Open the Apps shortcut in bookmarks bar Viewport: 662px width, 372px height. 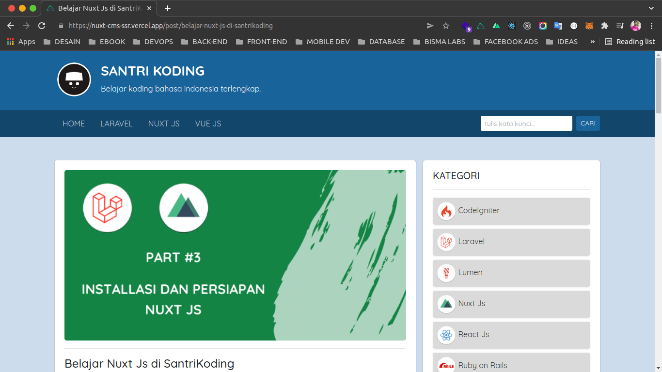pos(21,42)
